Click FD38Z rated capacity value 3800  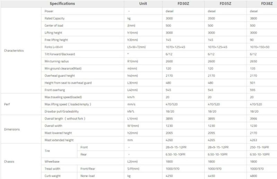point(253,18)
